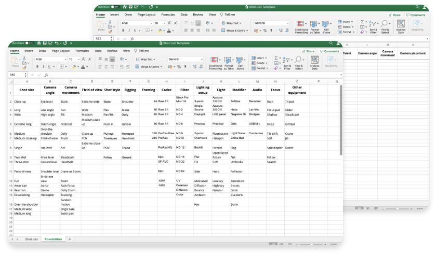Screen dimensions: 437x256
Task: Click Copy icon in front window ribbon
Action: point(24,63)
